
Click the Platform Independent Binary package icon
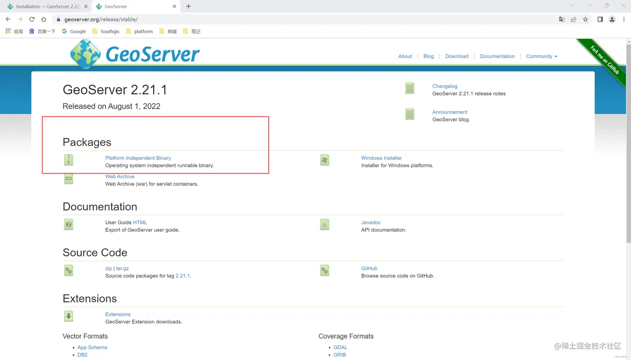[x=68, y=160]
